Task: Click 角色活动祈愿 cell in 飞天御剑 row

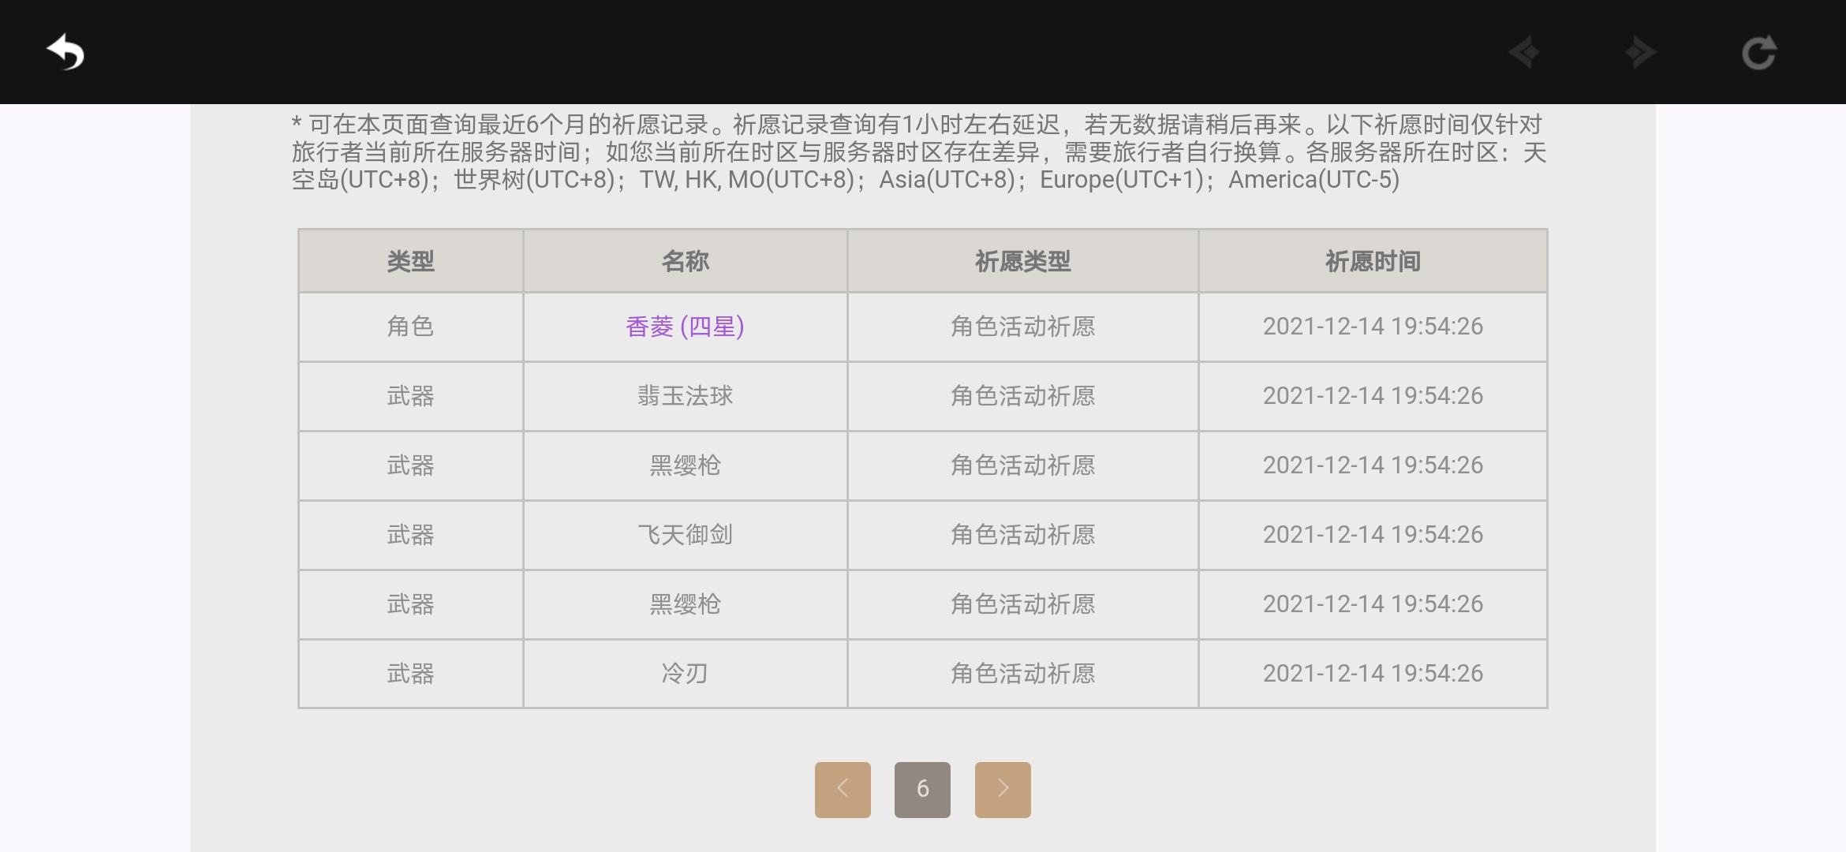Action: tap(1022, 535)
